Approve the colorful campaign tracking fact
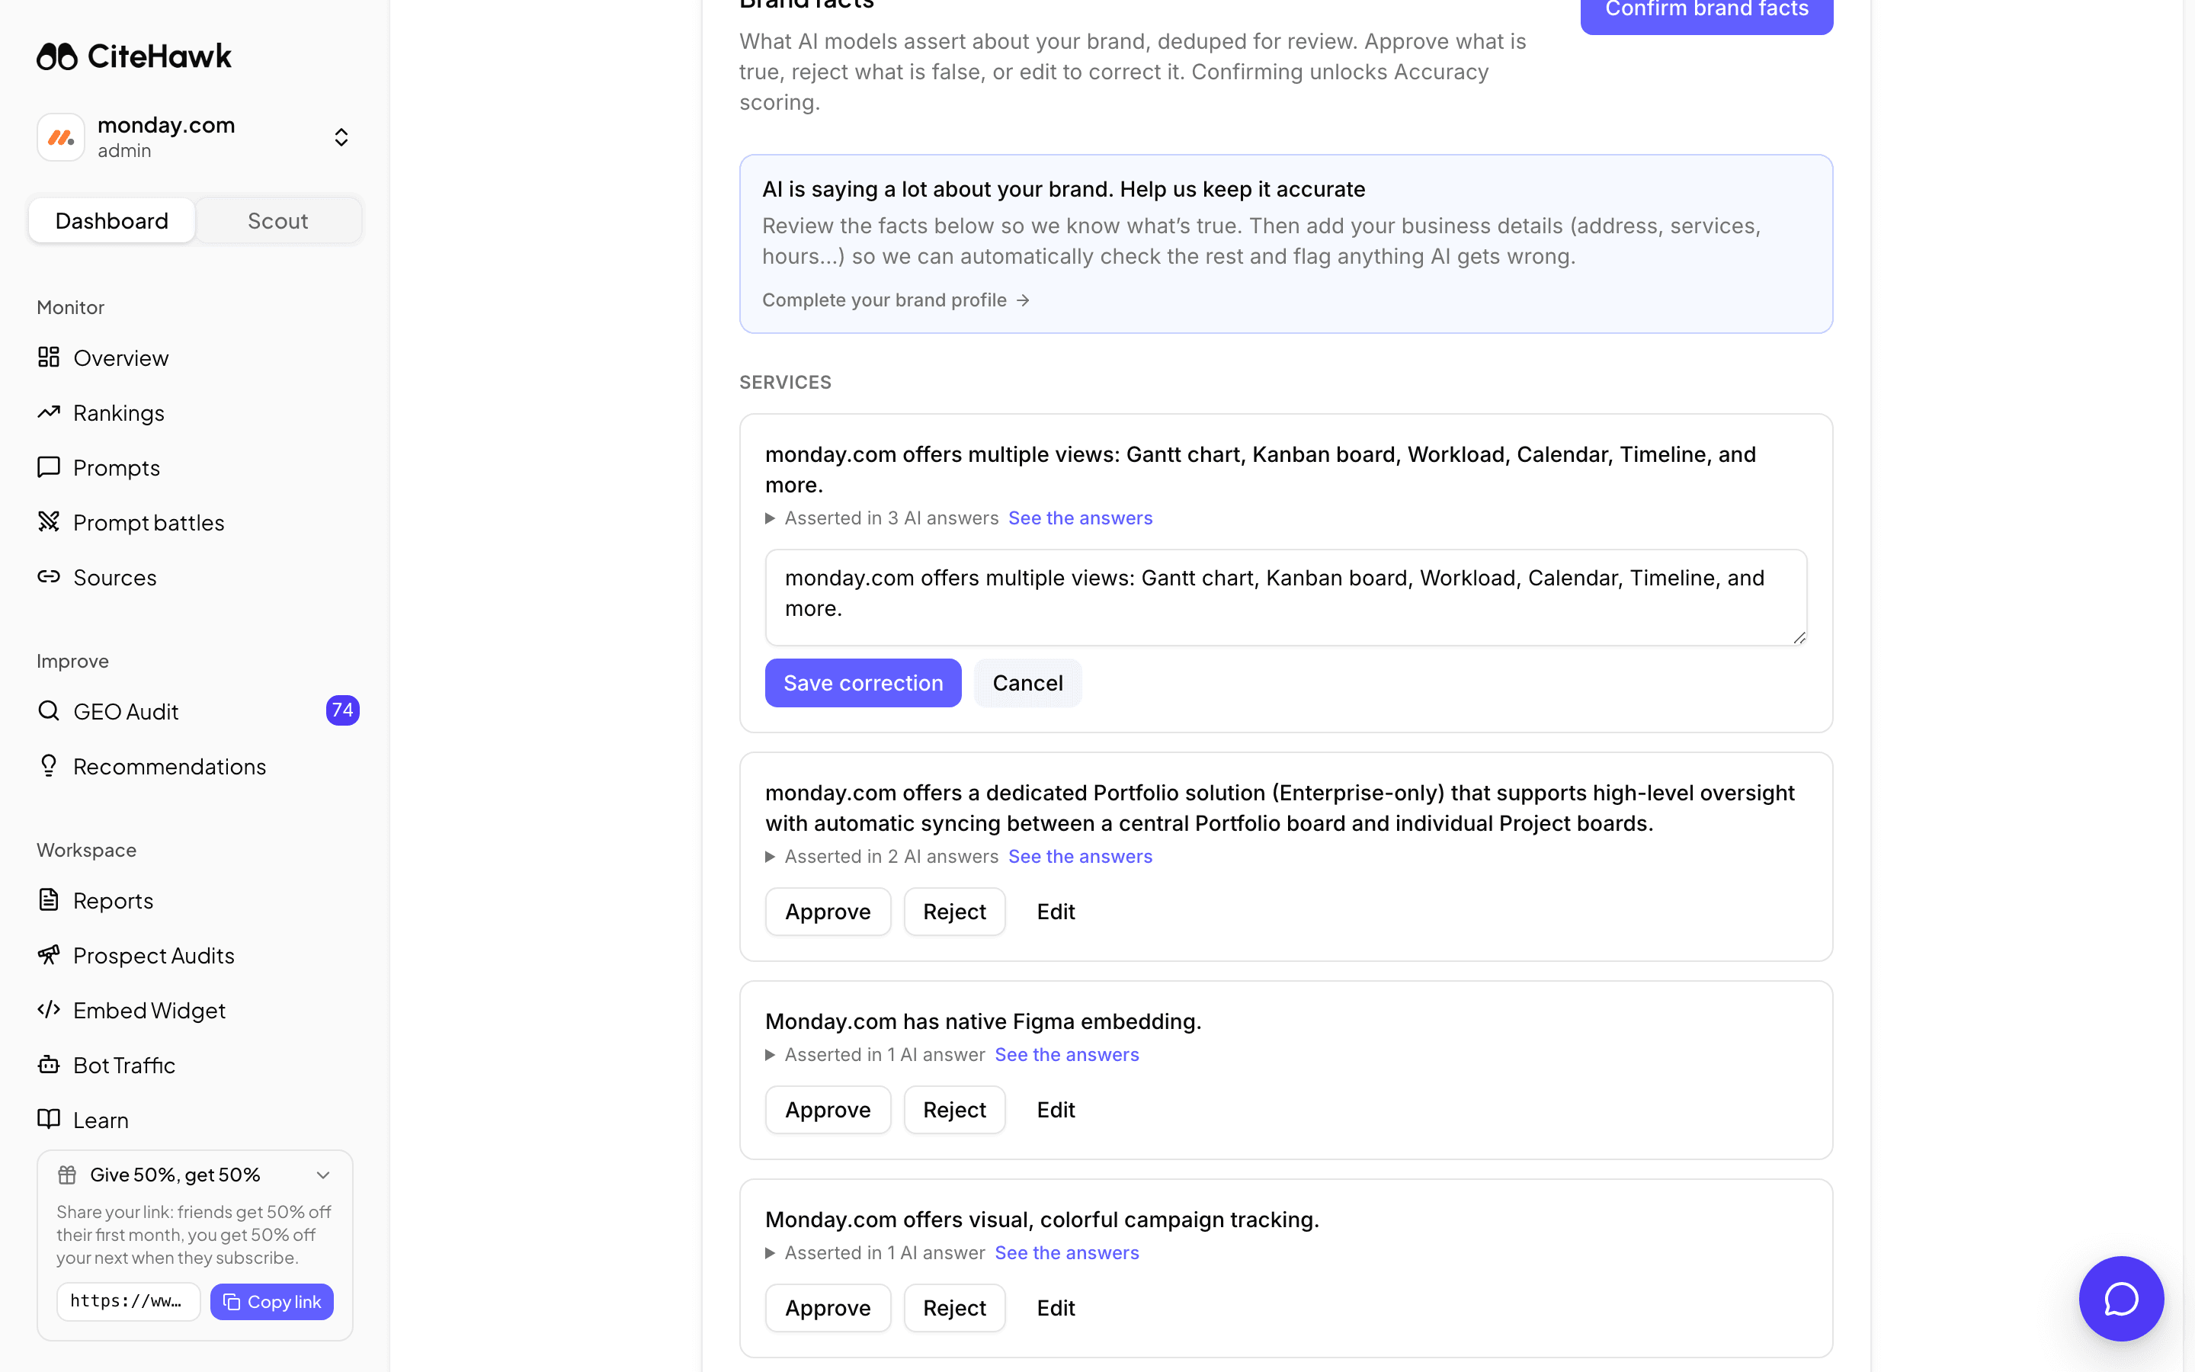The height and width of the screenshot is (1372, 2195). click(x=827, y=1307)
